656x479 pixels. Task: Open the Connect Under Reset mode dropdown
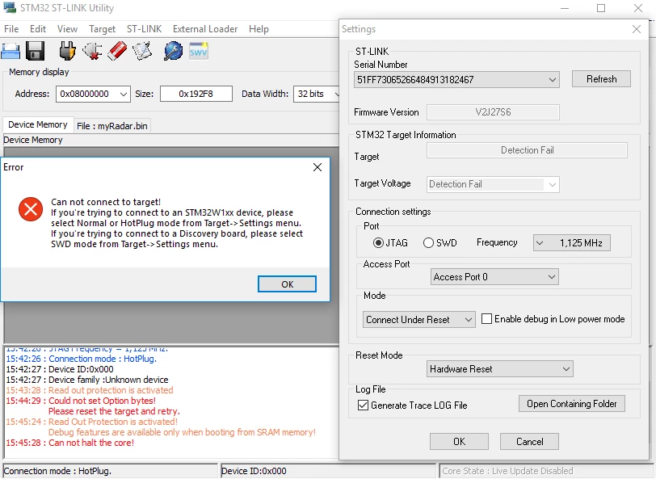(x=418, y=320)
